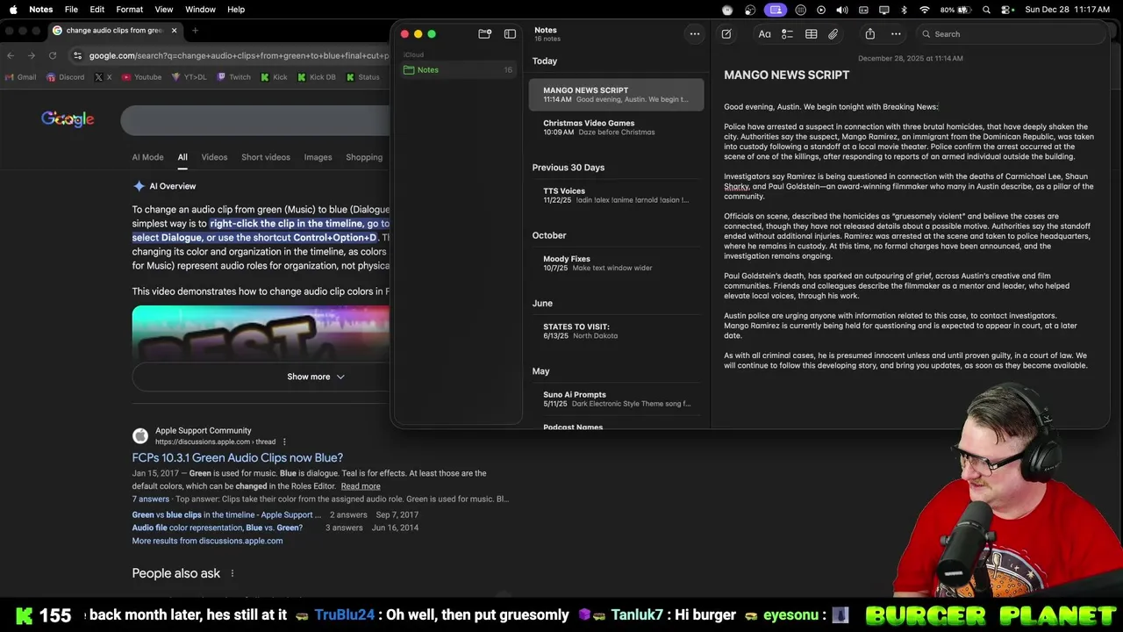Screen dimensions: 1123x632
Task: Open Control Center in menu bar
Action: click(x=1007, y=10)
